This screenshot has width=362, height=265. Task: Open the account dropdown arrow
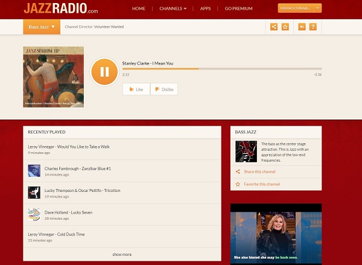coord(318,8)
